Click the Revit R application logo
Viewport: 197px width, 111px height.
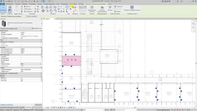pos(1,1)
